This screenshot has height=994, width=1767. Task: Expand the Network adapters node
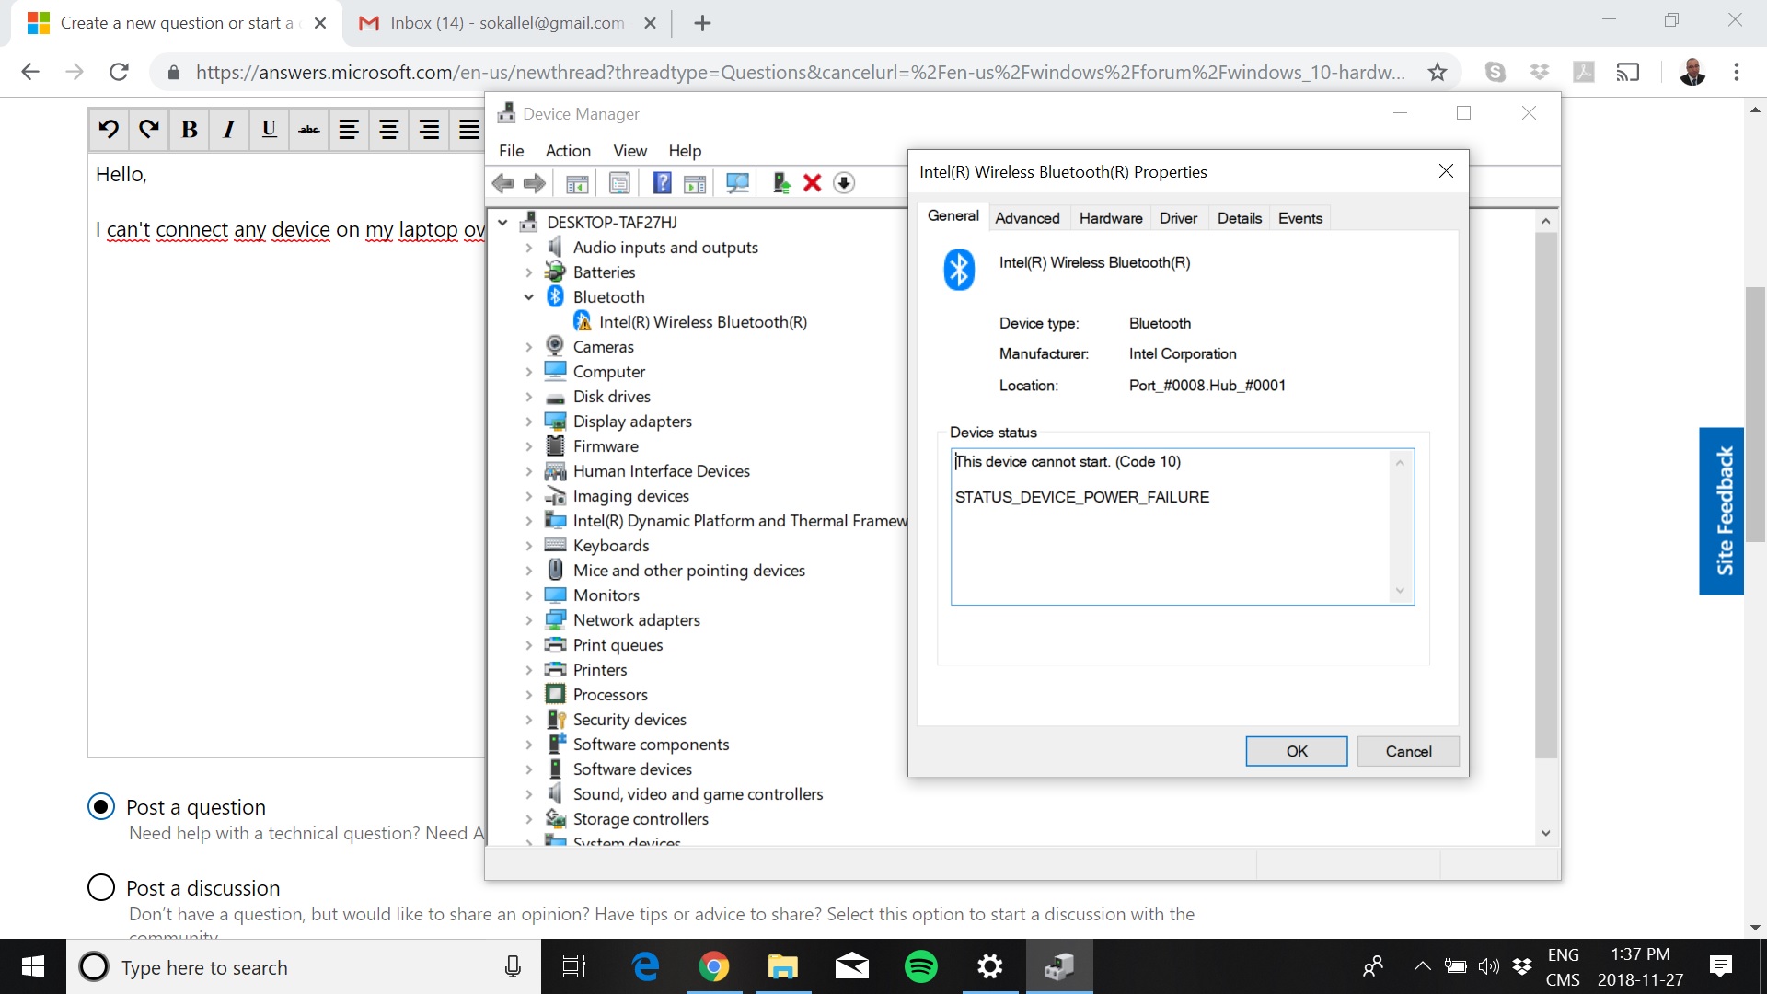pos(528,620)
